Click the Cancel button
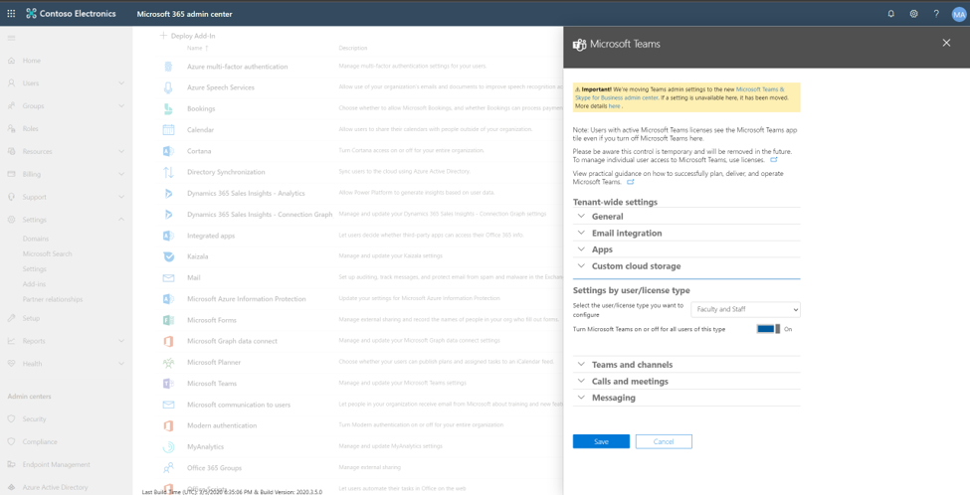Screen dimensions: 970x495 pyautogui.click(x=664, y=441)
